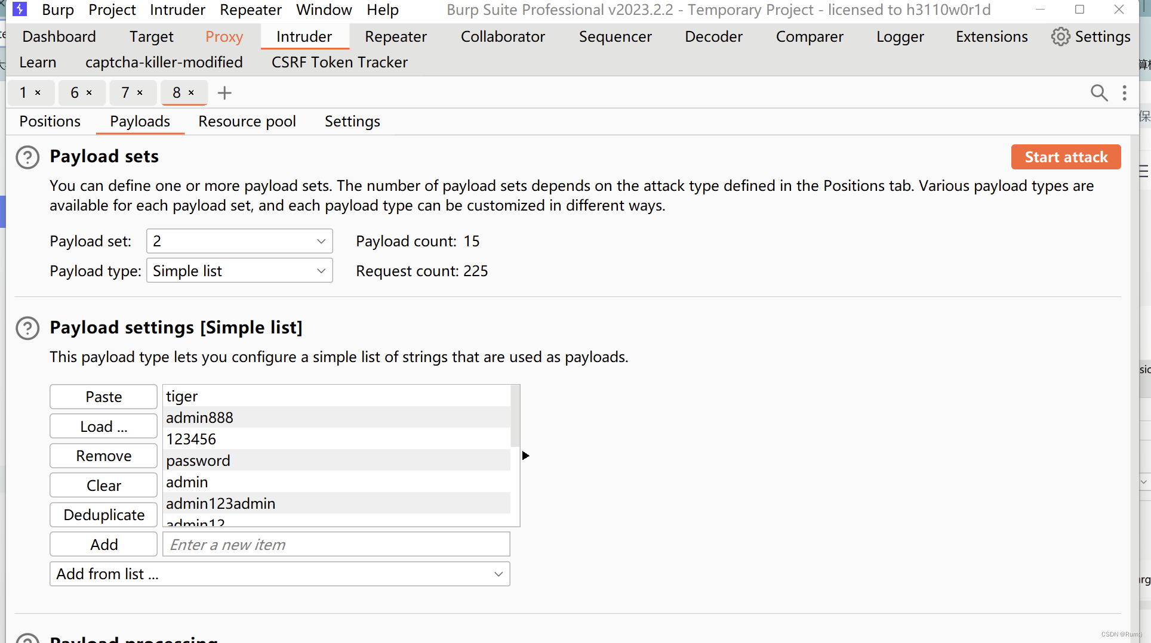Close Intruder tab 7
This screenshot has height=643, width=1151.
140,92
